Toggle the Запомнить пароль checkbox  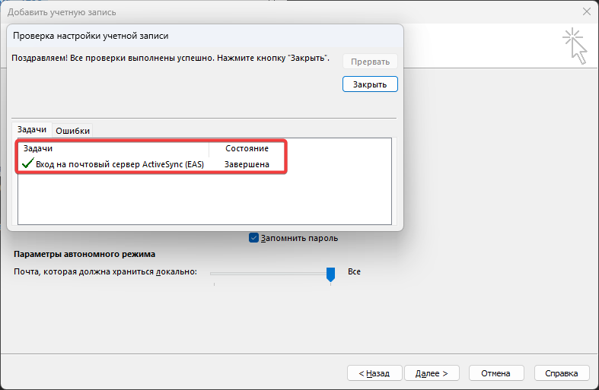[254, 238]
